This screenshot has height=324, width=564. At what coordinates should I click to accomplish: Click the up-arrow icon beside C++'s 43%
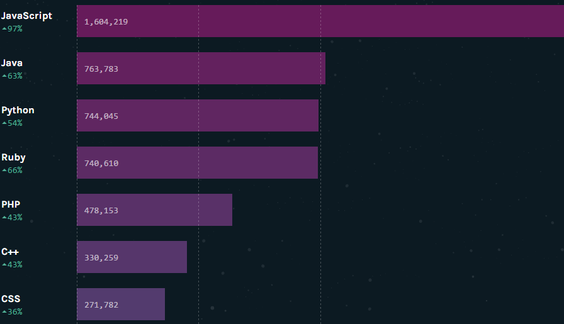[x=4, y=264]
